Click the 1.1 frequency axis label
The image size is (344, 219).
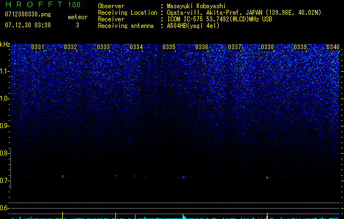(4, 71)
